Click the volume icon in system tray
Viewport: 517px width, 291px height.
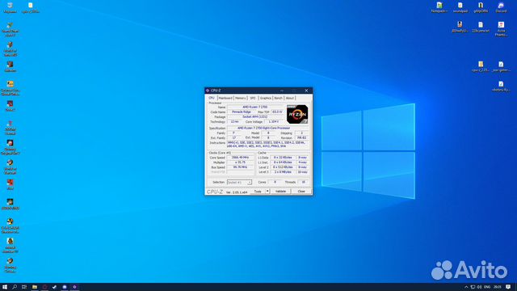(479, 287)
